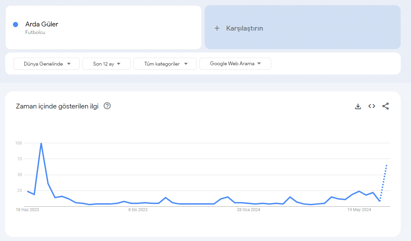Click the 8 Eki 2023 axis label
The image size is (411, 241).
click(138, 210)
